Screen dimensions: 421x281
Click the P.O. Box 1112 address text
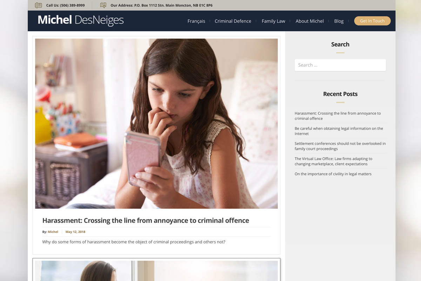tap(173, 6)
